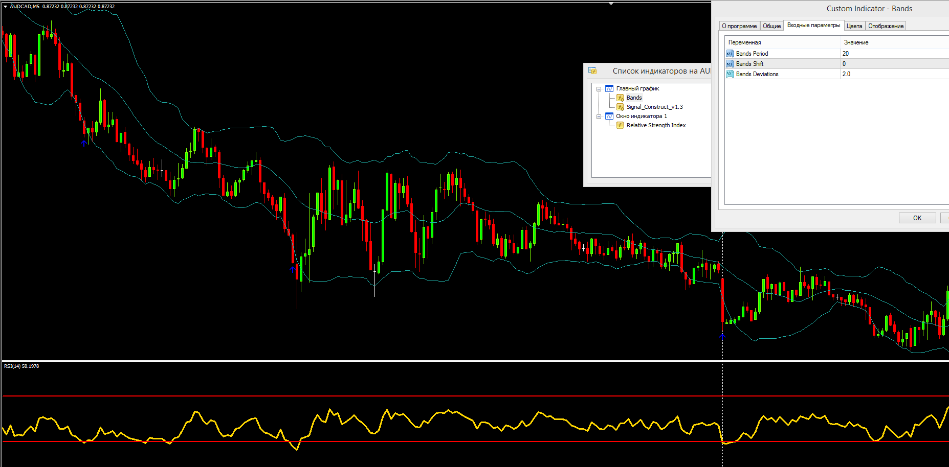Edit the Bands Period value 20
949x467 pixels.
895,54
